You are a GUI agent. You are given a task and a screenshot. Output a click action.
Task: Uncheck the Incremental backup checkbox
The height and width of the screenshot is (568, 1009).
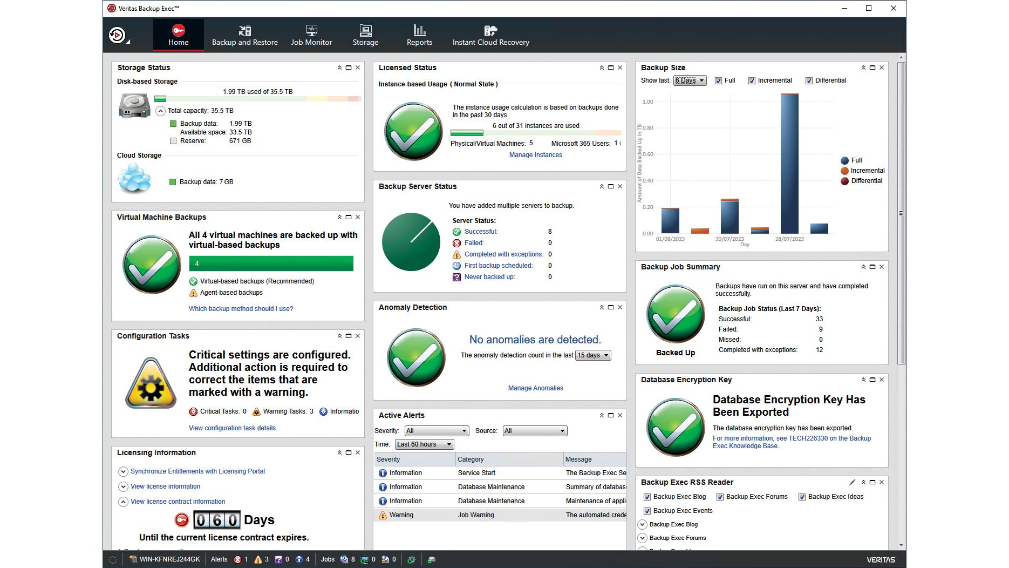coord(752,81)
